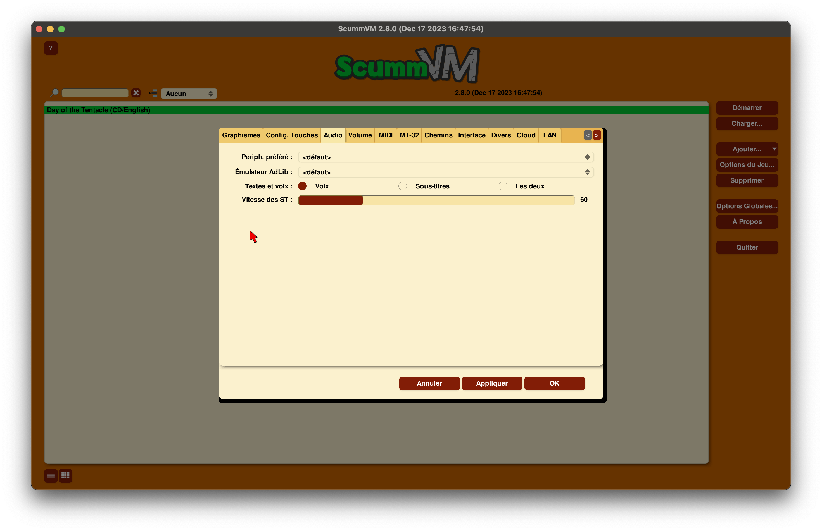822x531 pixels.
Task: Select the Sous-titres radio button
Action: 402,186
